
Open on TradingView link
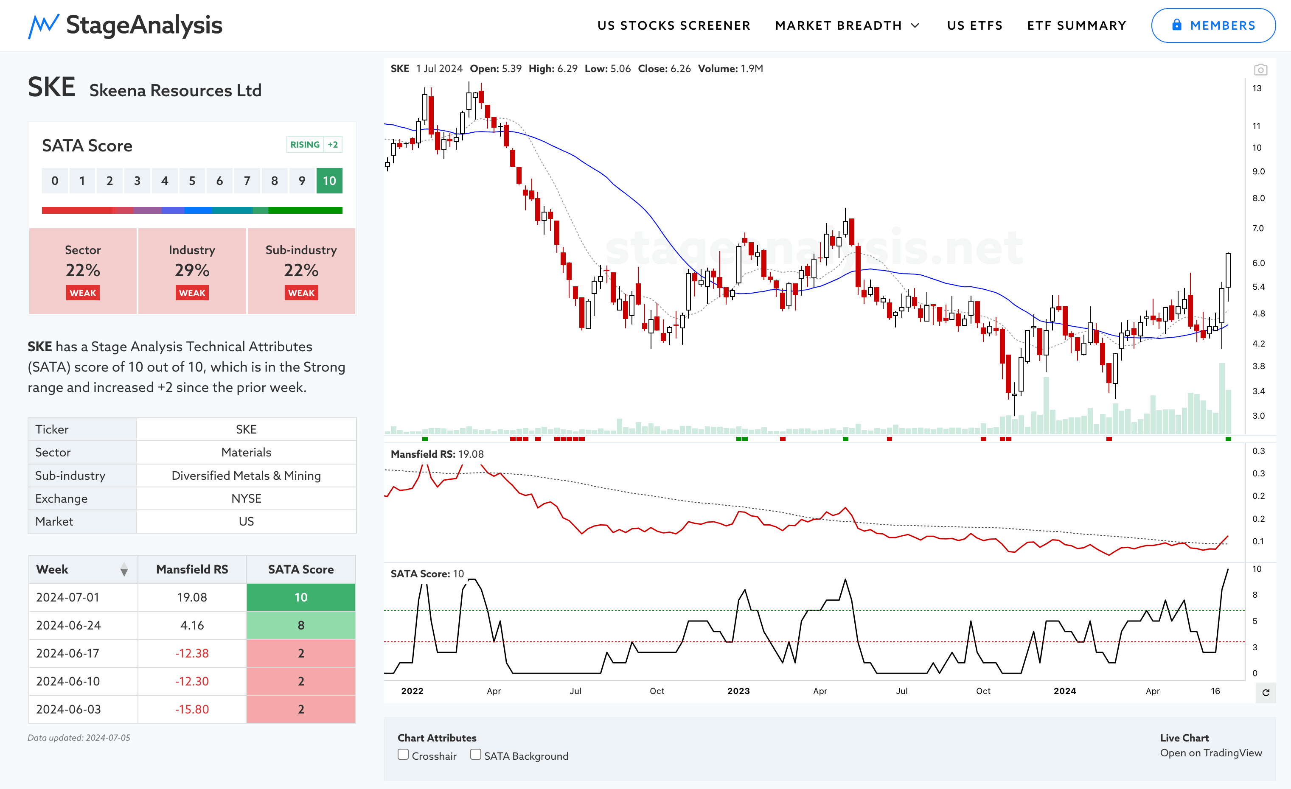pos(1211,753)
